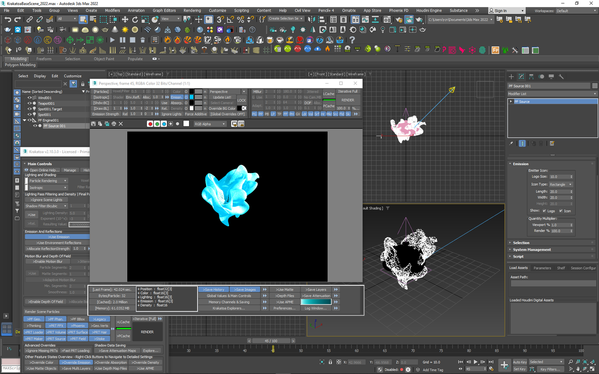The height and width of the screenshot is (374, 599).
Task: Click the Play Animation button
Action: click(476, 362)
